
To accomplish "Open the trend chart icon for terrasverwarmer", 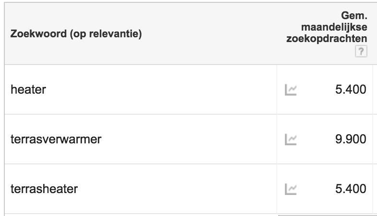I will (x=291, y=140).
